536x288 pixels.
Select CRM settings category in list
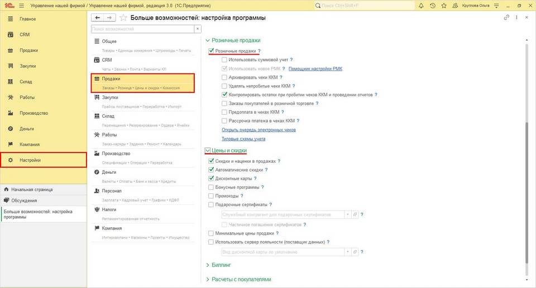143,64
